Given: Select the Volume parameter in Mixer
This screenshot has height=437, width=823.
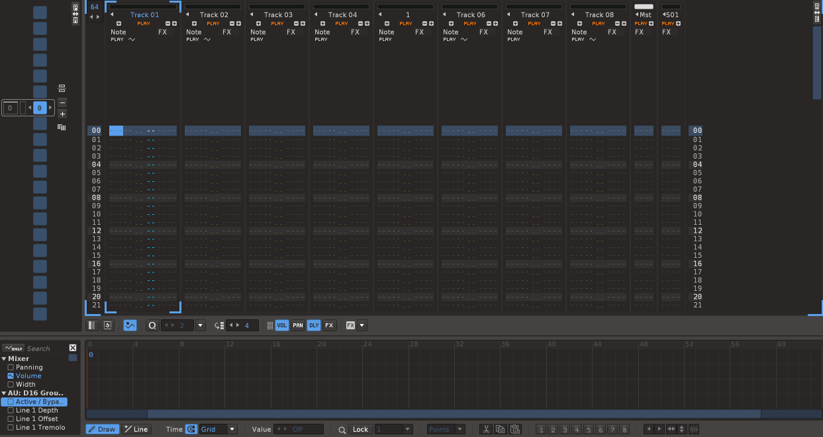Looking at the screenshot, I should point(28,376).
